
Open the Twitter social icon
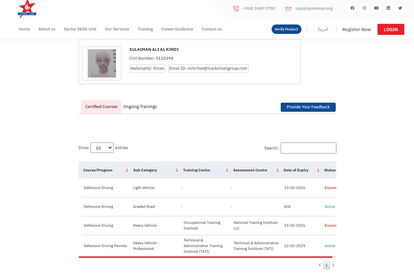click(400, 8)
